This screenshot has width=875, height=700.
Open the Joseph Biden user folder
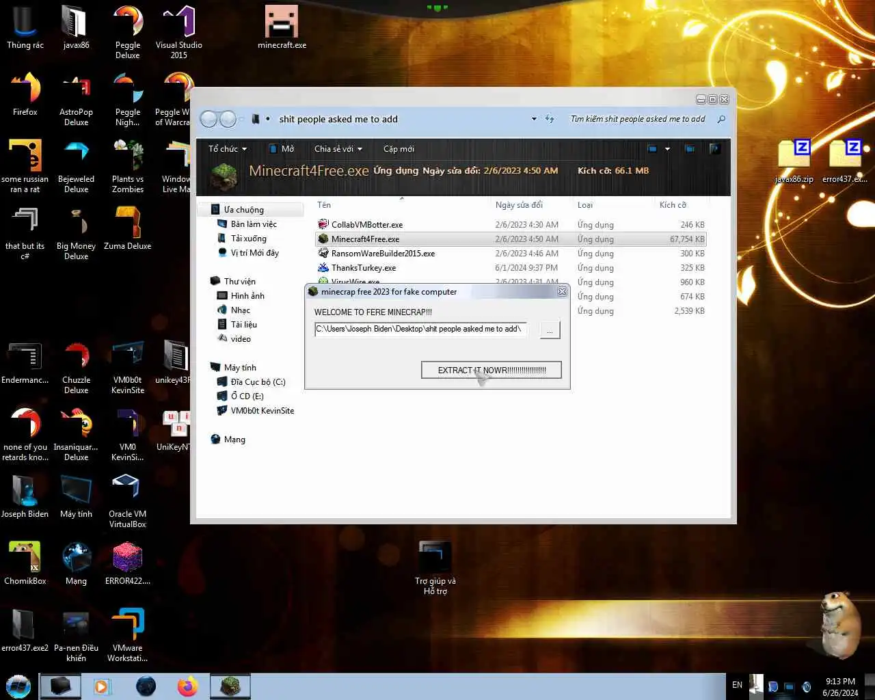25,496
